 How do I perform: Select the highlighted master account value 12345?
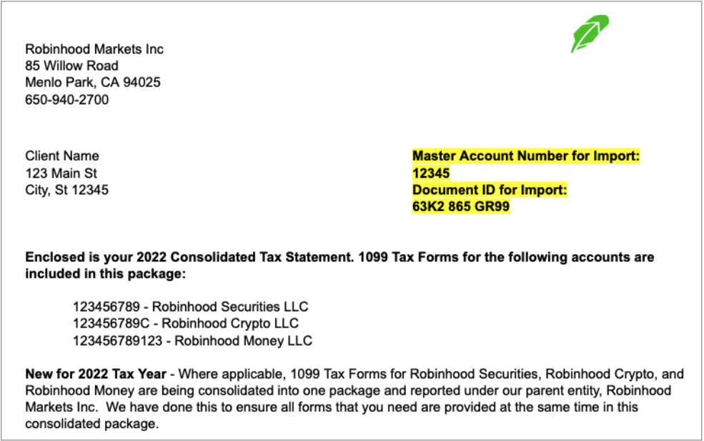(431, 173)
